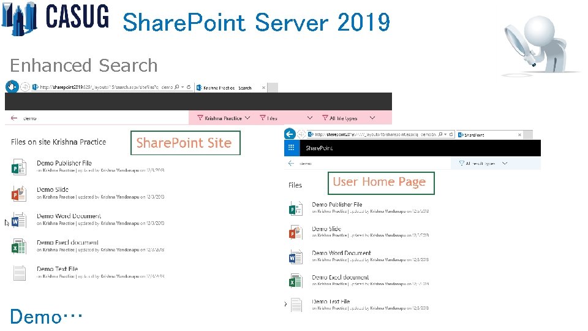Close the Krishna Practice Search tab
Screen dimensions: 588x331
point(263,88)
